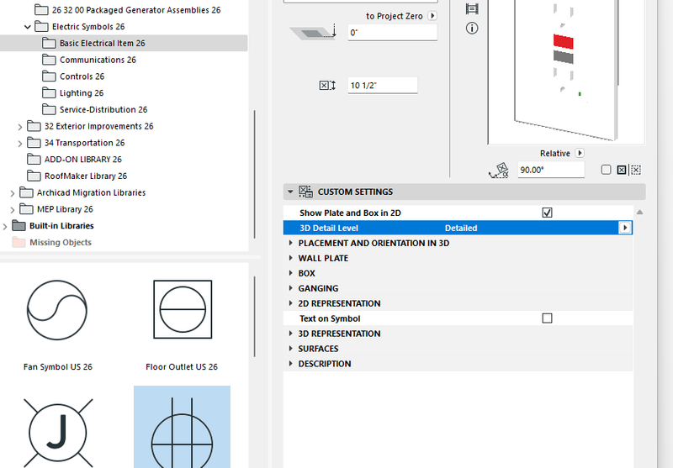Click the parameter list scroll-up arrow
Image resolution: width=673 pixels, height=468 pixels.
tap(639, 212)
